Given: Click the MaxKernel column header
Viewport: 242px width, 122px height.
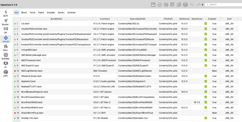Looking at the screenshot, I should coord(197,19).
